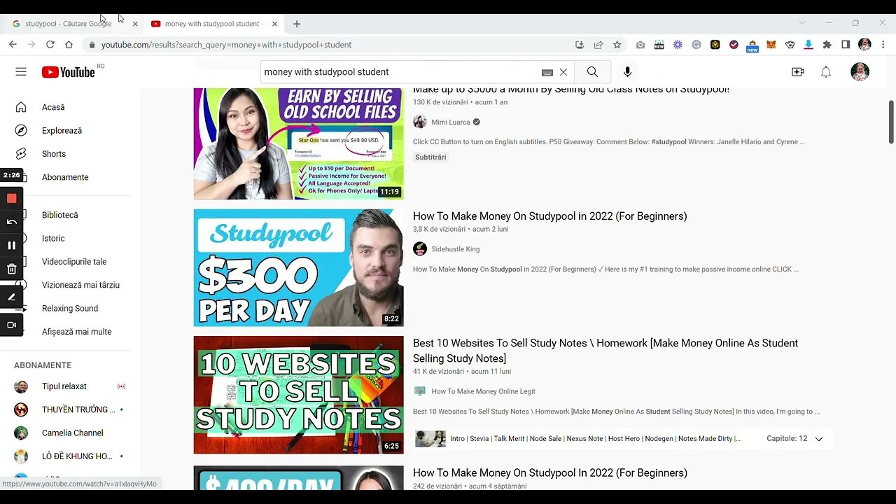
Task: Open the YouTube hamburger guide menu
Action: coord(21,72)
